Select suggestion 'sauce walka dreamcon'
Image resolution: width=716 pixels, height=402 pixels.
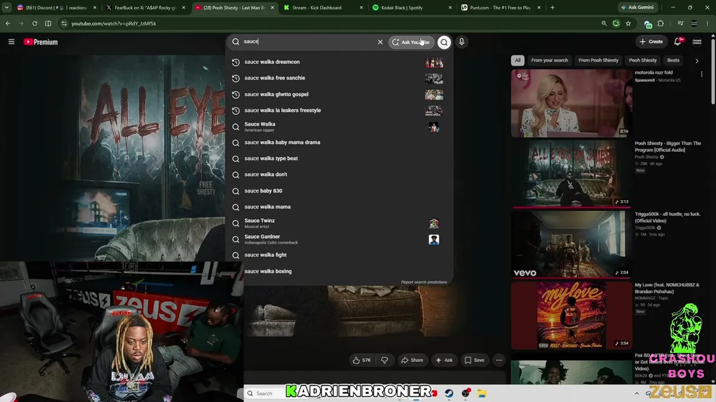coord(338,62)
